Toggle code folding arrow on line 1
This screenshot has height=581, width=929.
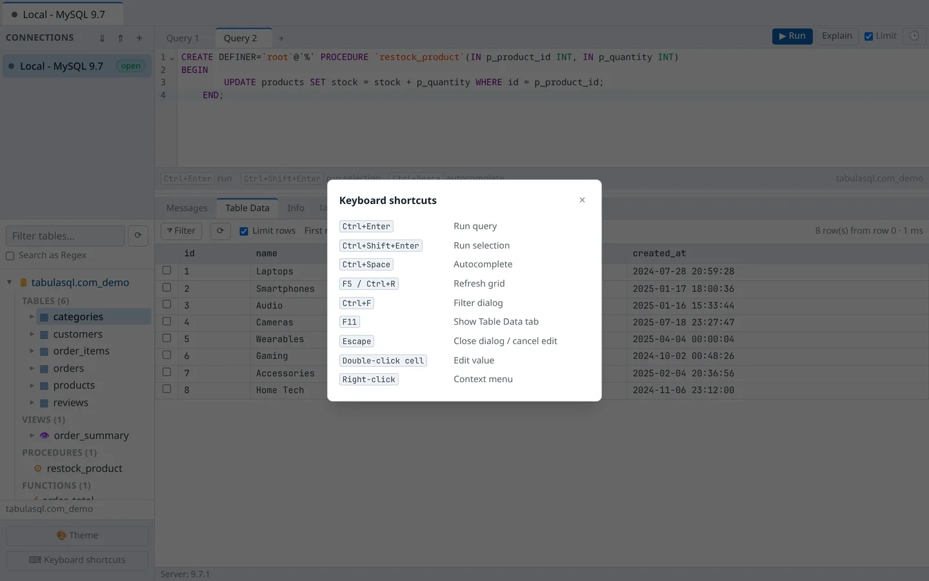tap(172, 57)
